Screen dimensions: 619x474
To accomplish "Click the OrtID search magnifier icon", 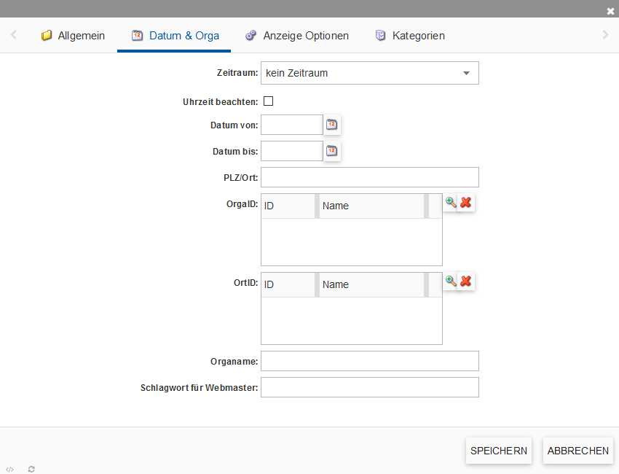I will (x=451, y=281).
